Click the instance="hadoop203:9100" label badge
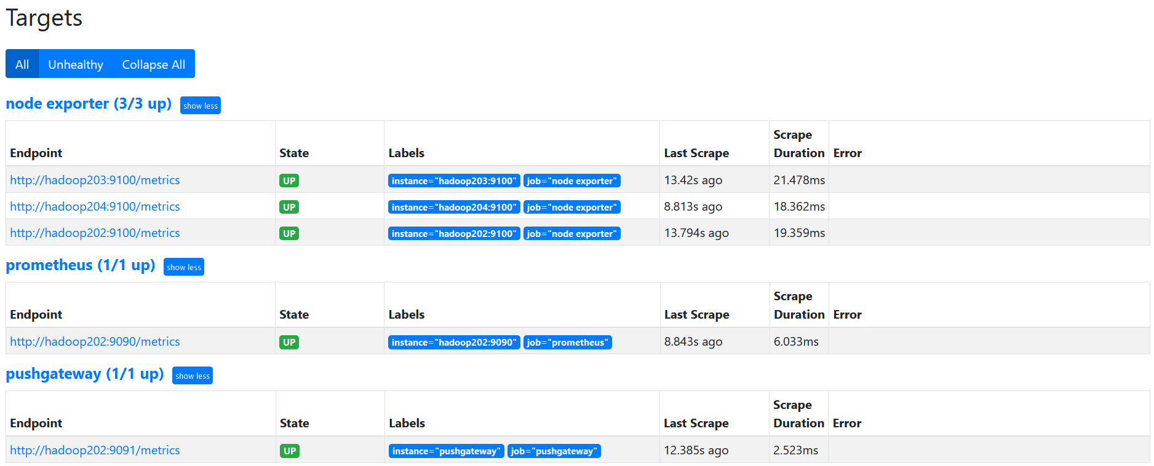Image resolution: width=1154 pixels, height=466 pixels. point(454,181)
